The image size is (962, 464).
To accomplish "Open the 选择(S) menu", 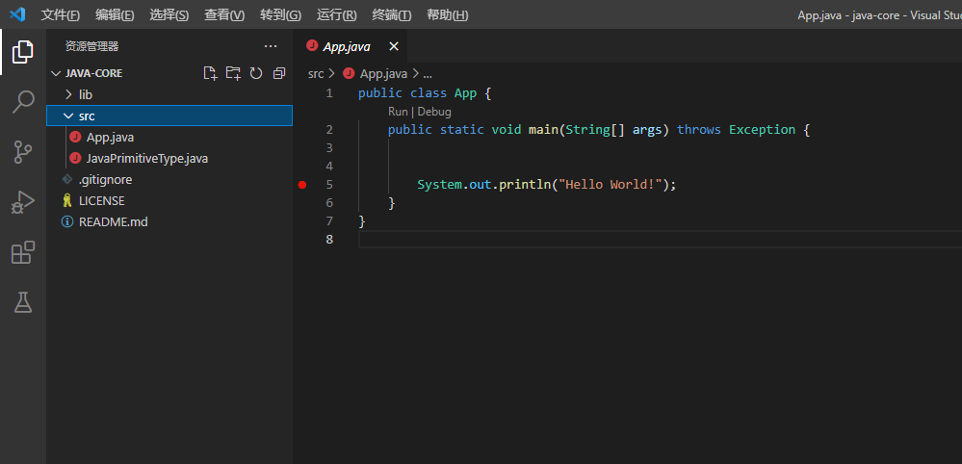I will (169, 14).
